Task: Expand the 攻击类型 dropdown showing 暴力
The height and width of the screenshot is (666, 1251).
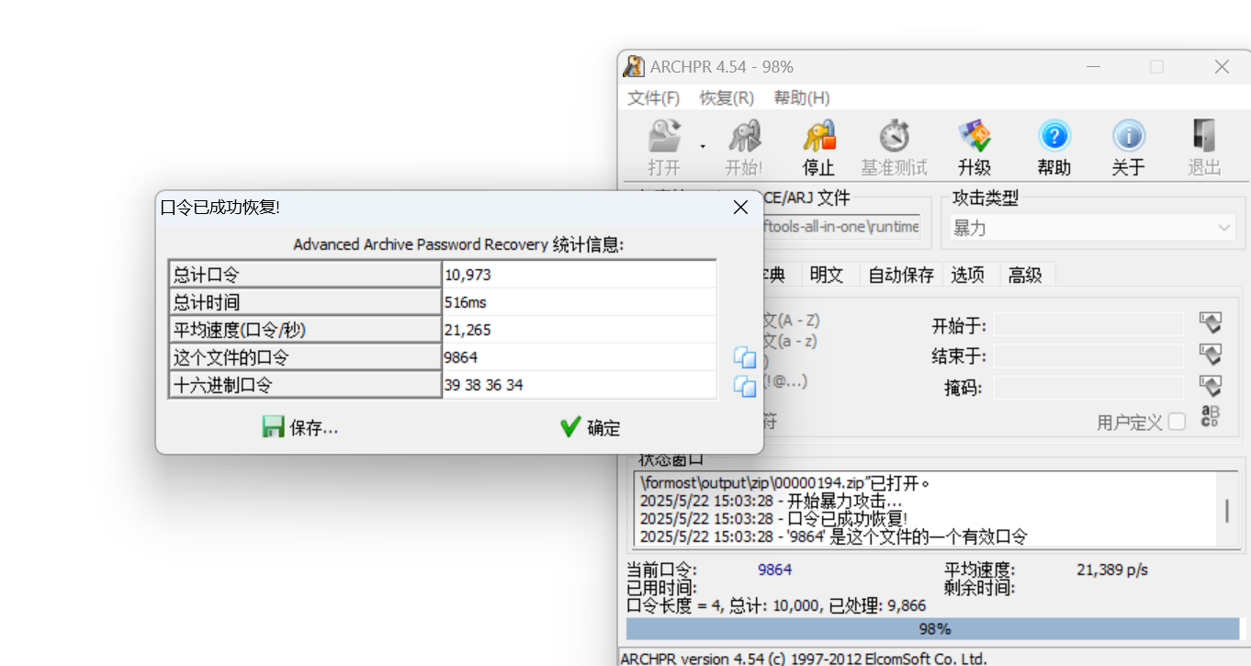Action: pyautogui.click(x=1092, y=228)
